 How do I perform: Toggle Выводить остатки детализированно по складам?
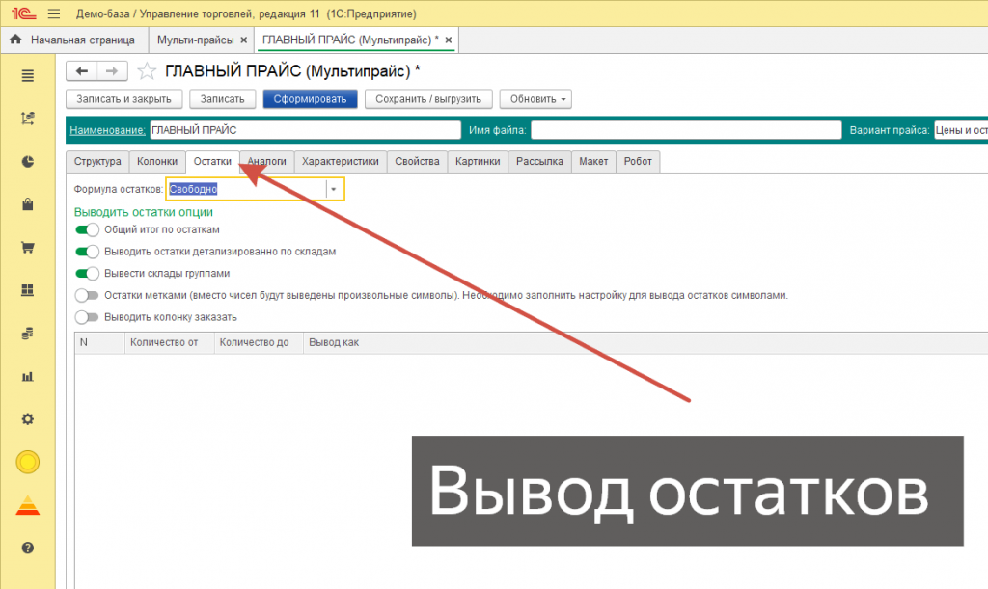coord(87,252)
